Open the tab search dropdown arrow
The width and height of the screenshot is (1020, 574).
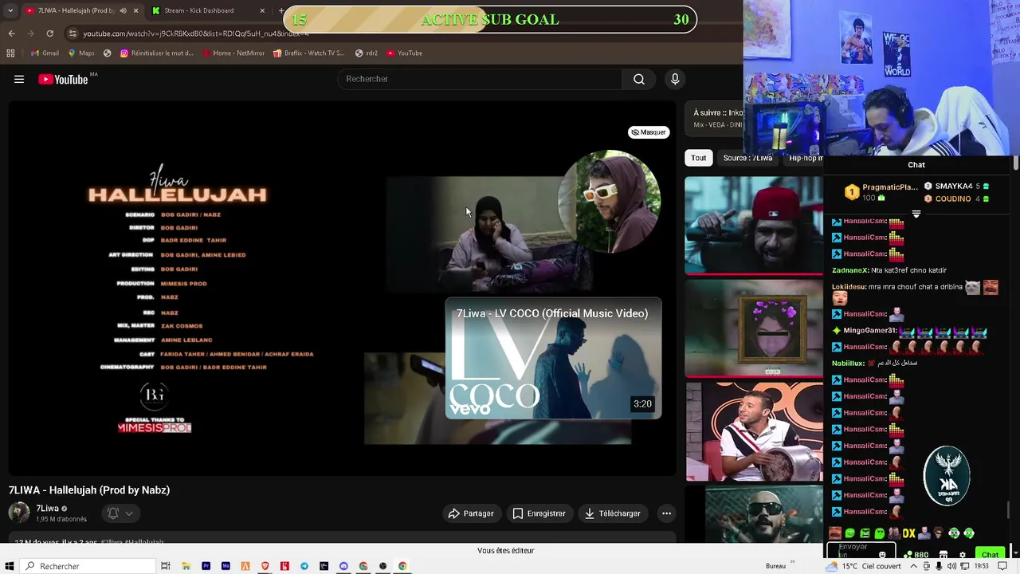click(x=10, y=10)
